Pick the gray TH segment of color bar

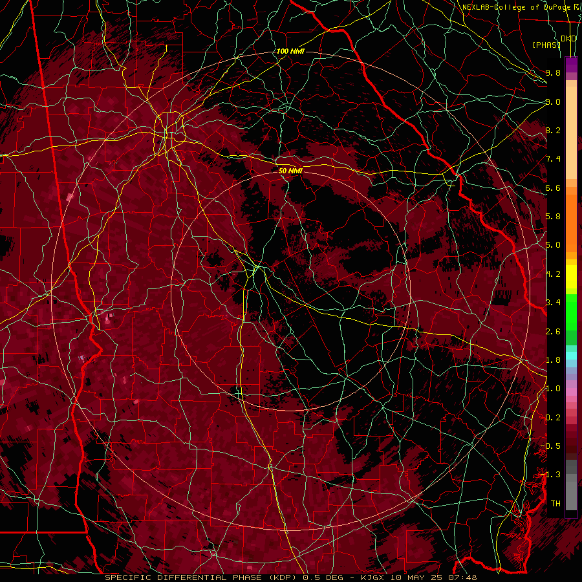point(571,496)
